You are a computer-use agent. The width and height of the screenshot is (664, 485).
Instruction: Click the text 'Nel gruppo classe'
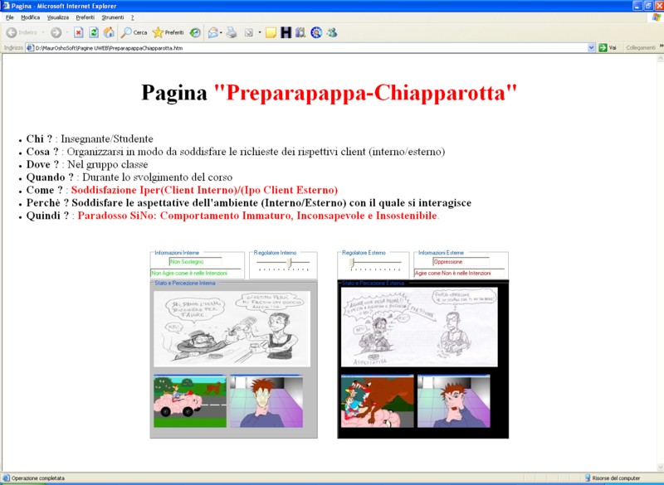[x=108, y=164]
